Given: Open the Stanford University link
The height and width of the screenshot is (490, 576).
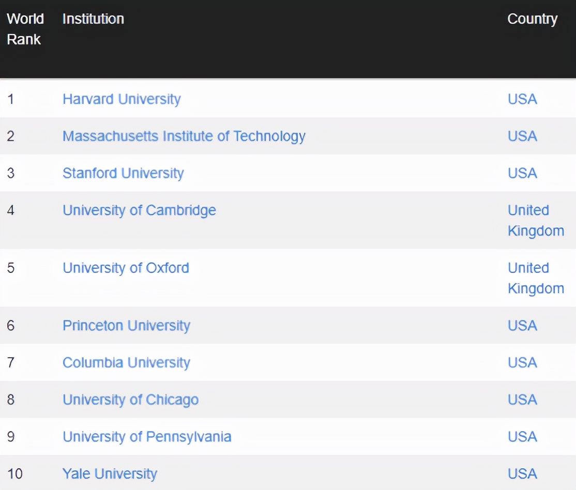Looking at the screenshot, I should coord(123,173).
